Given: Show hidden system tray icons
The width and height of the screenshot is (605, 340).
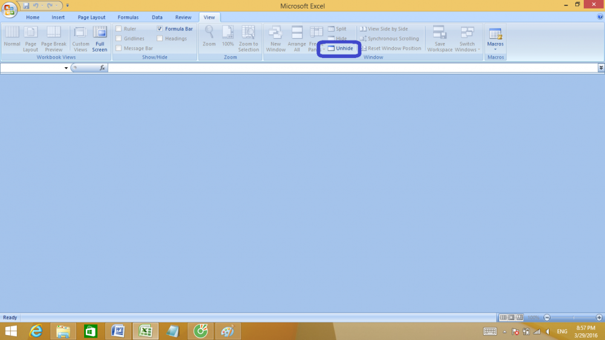Looking at the screenshot, I should (505, 332).
